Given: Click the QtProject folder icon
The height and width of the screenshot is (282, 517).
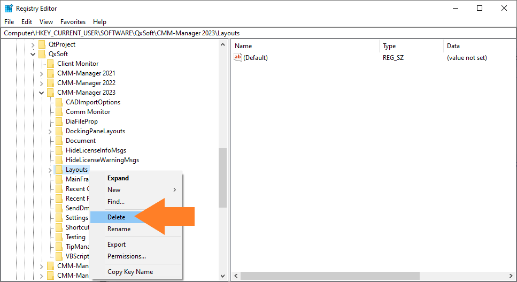Looking at the screenshot, I should 42,44.
